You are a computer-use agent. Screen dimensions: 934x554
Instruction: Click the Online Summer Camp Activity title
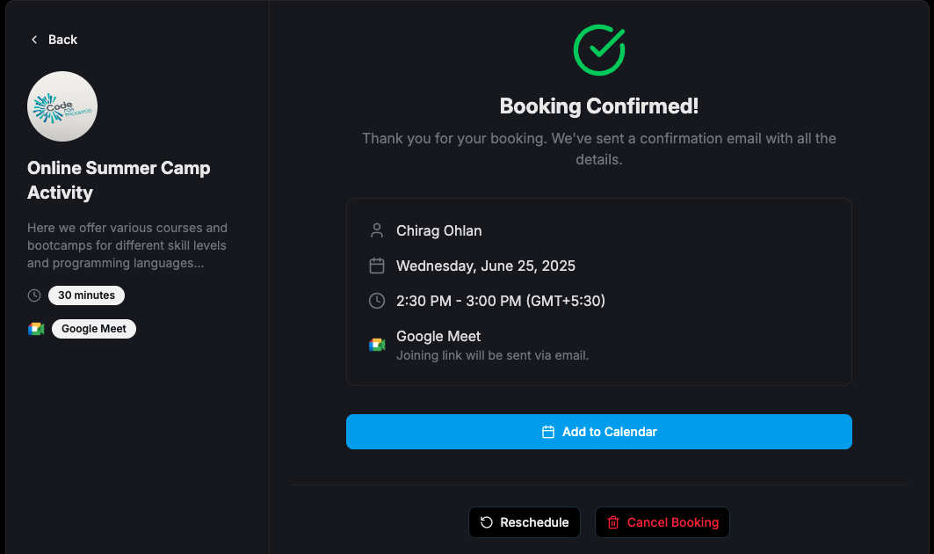(x=119, y=180)
